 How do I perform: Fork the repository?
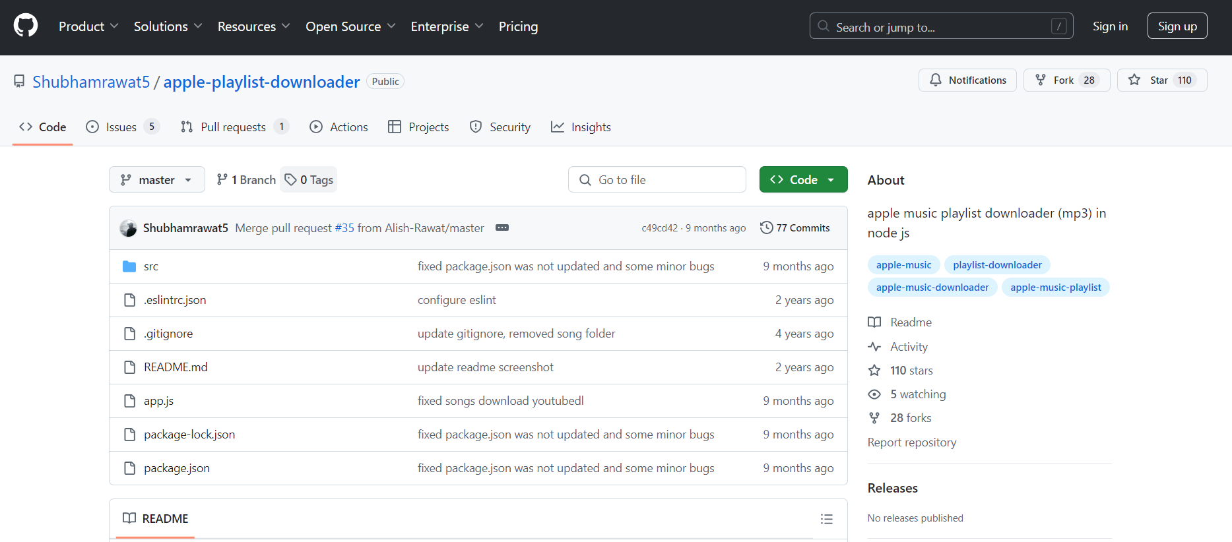[1066, 80]
